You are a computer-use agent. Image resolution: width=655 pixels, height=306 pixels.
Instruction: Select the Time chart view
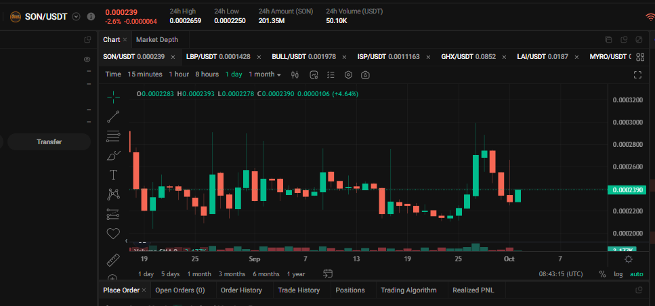(x=113, y=74)
